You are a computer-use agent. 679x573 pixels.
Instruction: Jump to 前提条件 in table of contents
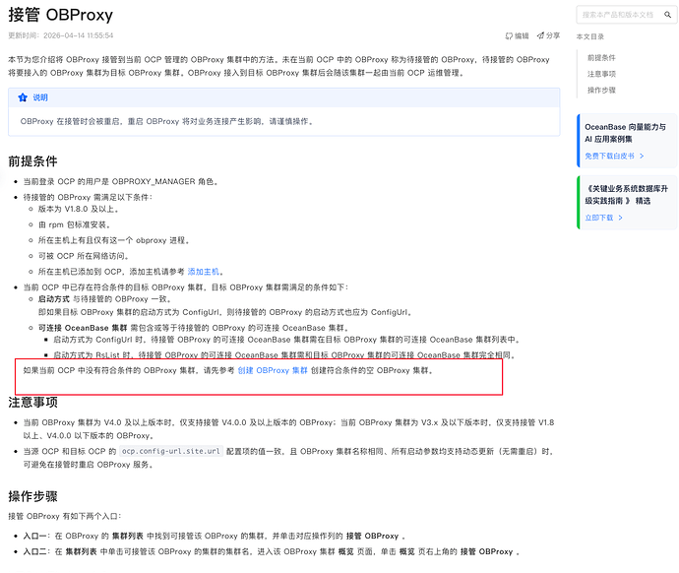tap(601, 58)
